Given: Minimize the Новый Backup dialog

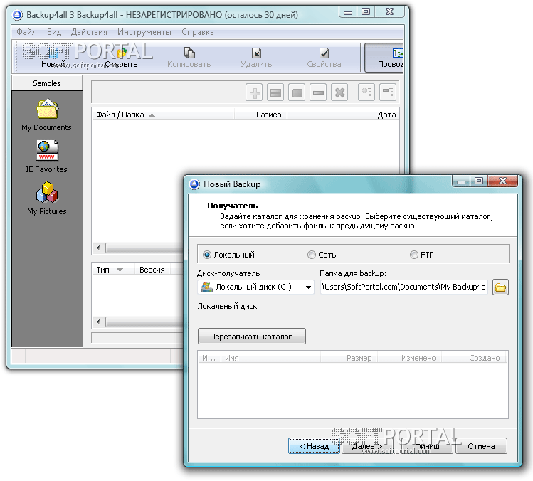Looking at the screenshot, I should tap(461, 181).
